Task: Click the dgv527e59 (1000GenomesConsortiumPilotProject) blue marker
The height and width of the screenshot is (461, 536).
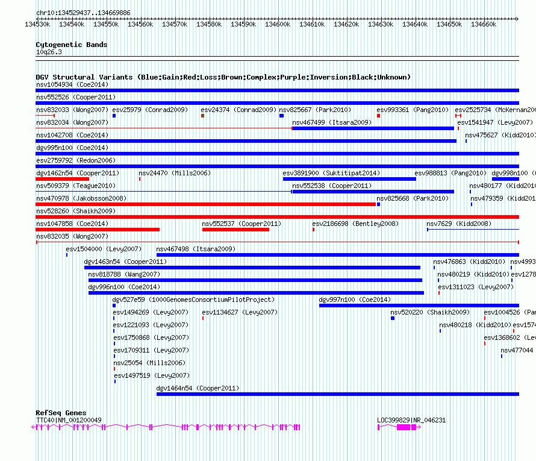Action: [114, 306]
